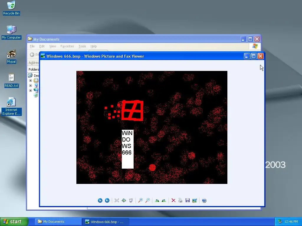
Task: Save a copy with the Copy To icon
Action: pyautogui.click(x=187, y=200)
